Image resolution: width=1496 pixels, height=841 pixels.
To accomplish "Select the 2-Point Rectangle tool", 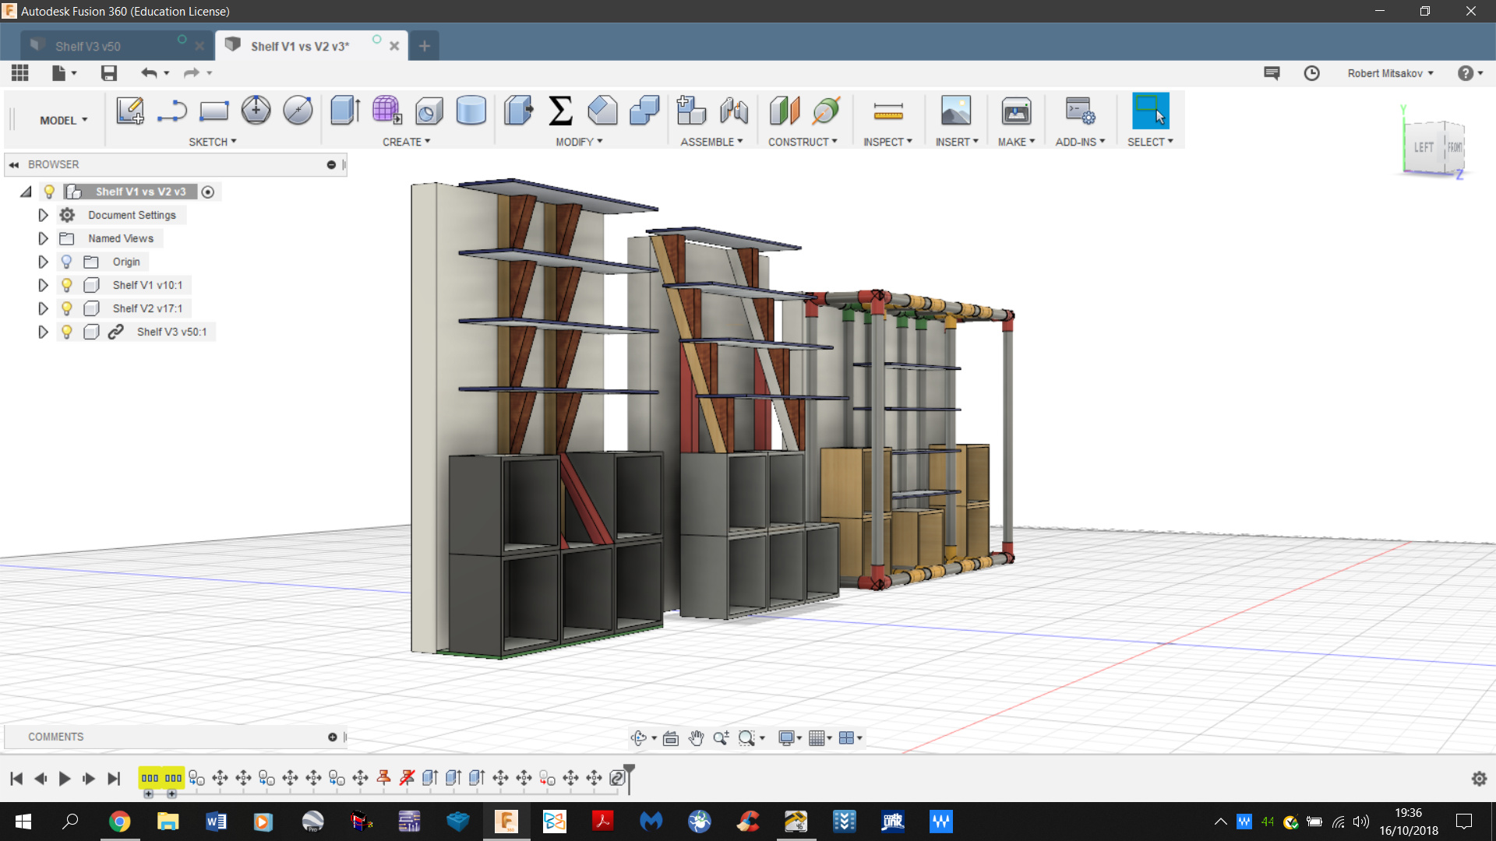I will (x=213, y=111).
